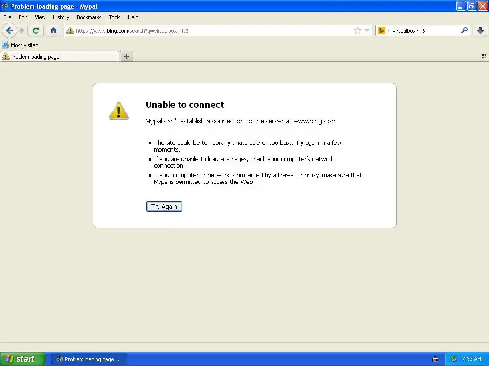489x366 pixels.
Task: Close the Mypal window
Action: click(483, 6)
